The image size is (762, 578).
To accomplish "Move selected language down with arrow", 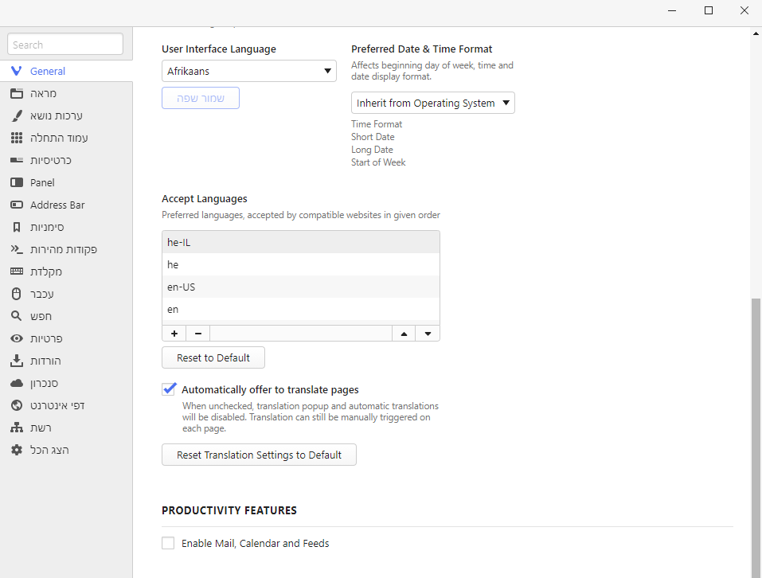I will 428,334.
